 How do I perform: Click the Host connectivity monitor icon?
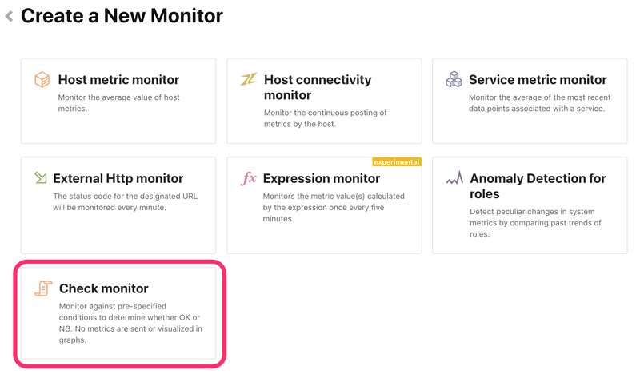(x=249, y=78)
